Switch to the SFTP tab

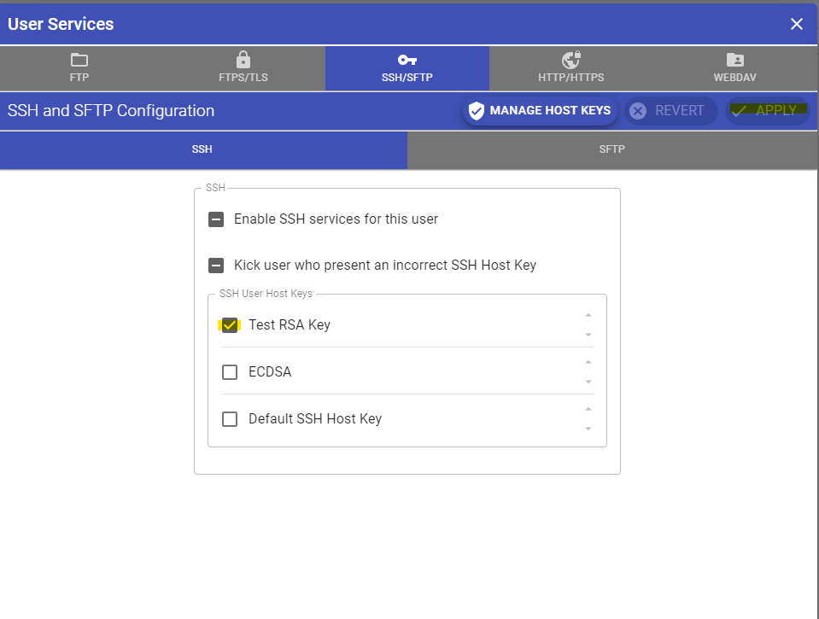(611, 149)
